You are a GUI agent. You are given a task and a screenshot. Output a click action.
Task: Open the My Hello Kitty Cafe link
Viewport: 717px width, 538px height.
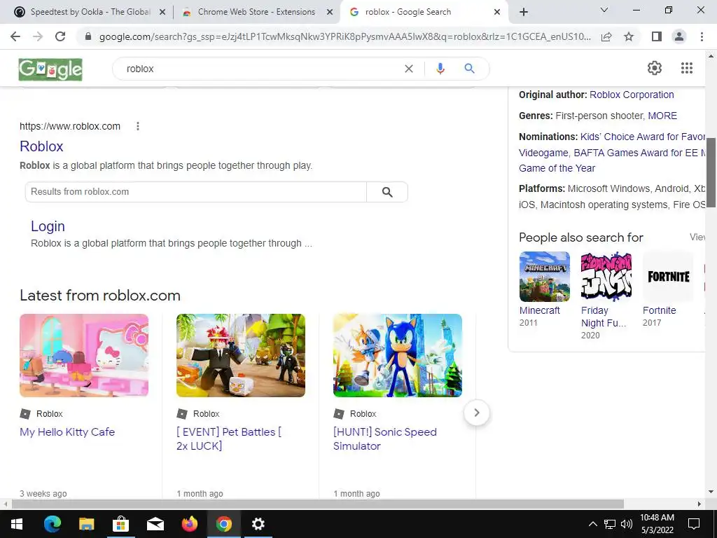click(67, 432)
